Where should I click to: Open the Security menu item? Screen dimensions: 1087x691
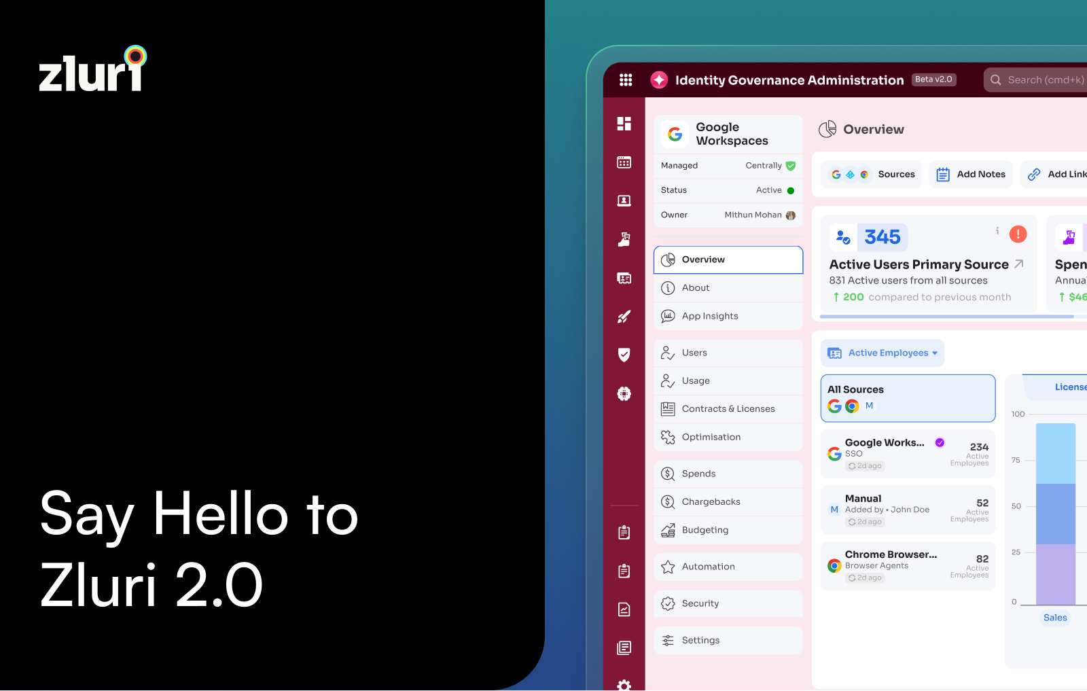pyautogui.click(x=728, y=603)
